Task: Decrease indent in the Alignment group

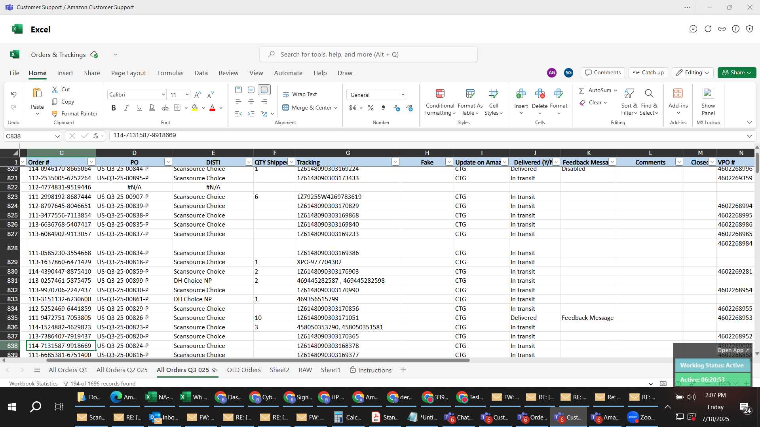Action: click(x=238, y=114)
